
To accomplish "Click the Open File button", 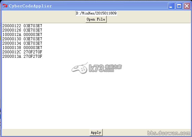I will [96, 19].
